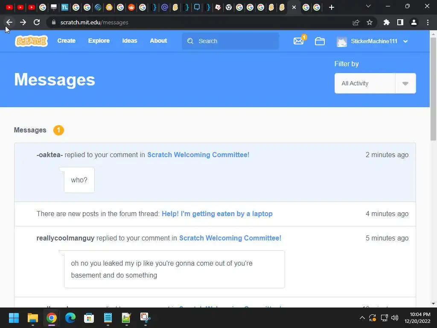Open Scratch Welcoming Committee link in -oaktea- message
Screen dimensions: 437x328
[198, 155]
